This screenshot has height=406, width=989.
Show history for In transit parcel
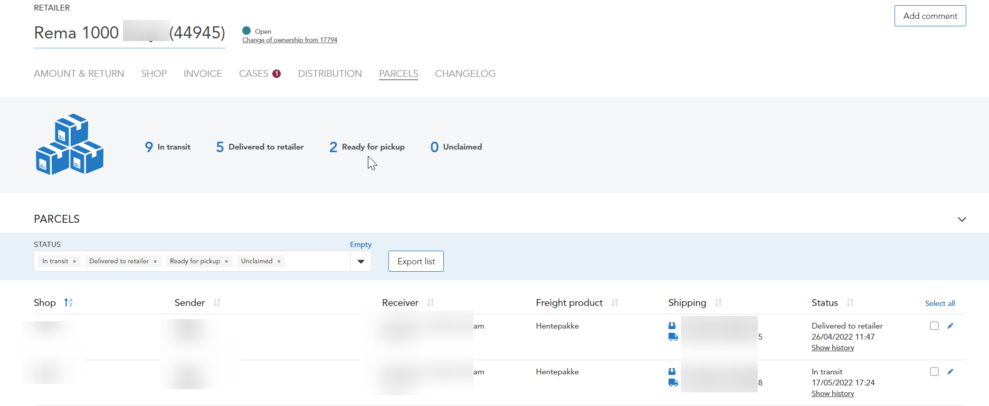(833, 394)
